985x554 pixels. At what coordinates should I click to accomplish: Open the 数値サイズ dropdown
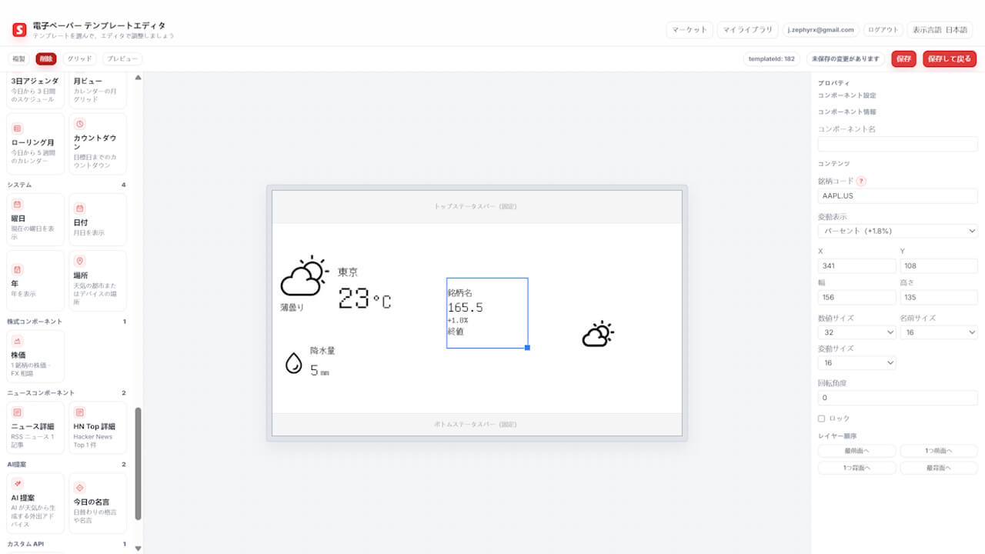tap(856, 332)
